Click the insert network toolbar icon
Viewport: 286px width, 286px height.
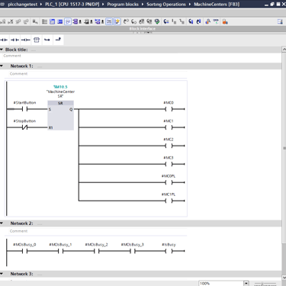click(x=3, y=22)
